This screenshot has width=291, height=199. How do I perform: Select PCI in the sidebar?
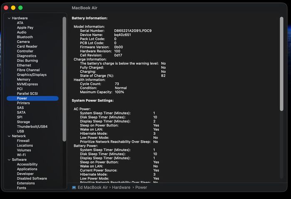[20, 89]
